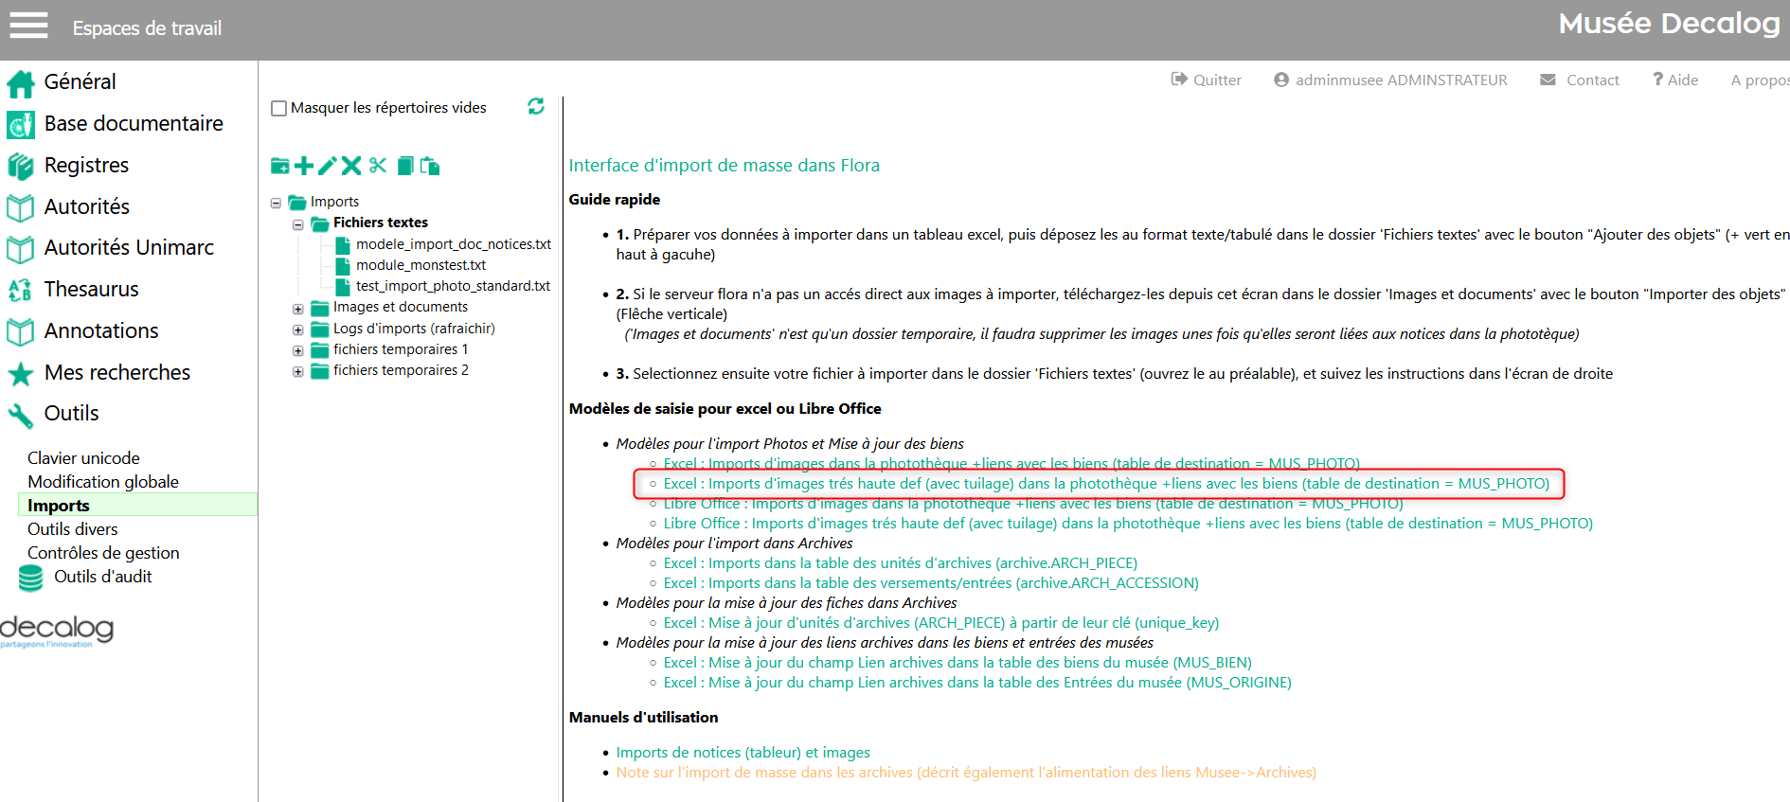Open Libre Office très haute def tuilage template
This screenshot has height=802, width=1790.
(x=1128, y=524)
